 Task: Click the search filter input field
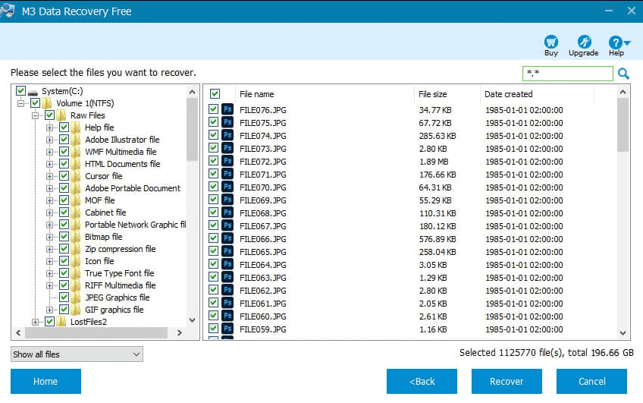click(567, 74)
